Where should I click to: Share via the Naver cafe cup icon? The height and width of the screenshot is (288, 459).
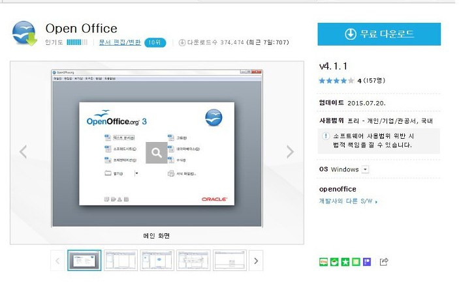[334, 262]
